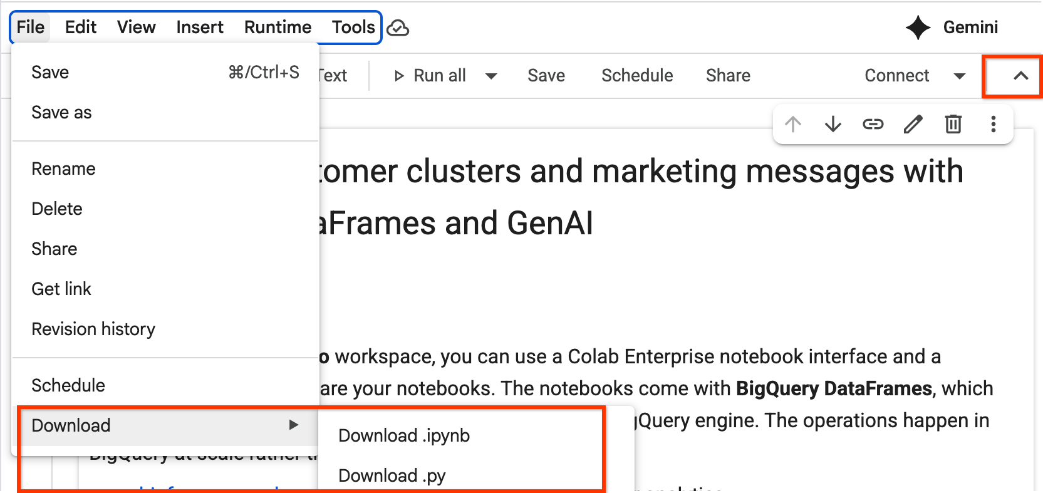Select Download .py option
Screen dimensions: 1043x493
pyautogui.click(x=392, y=475)
